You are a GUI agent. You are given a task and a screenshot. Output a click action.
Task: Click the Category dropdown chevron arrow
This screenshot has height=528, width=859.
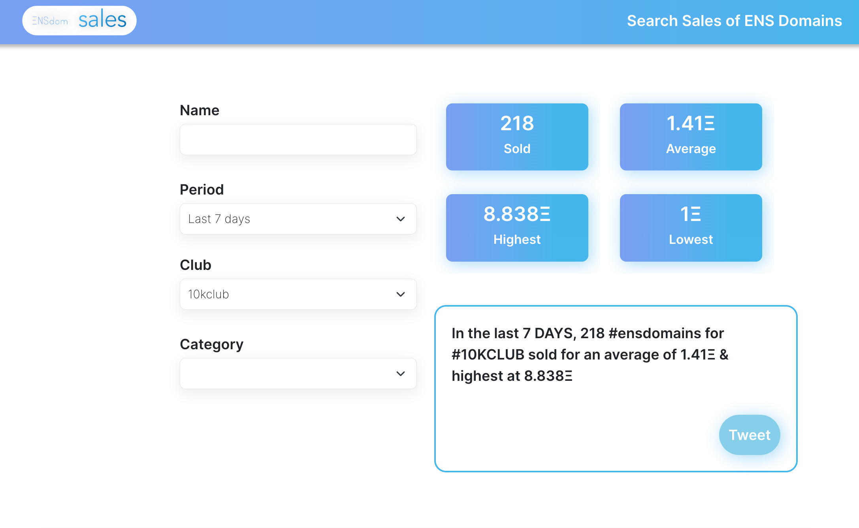coord(400,374)
